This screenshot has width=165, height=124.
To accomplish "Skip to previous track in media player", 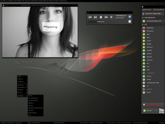I will [90, 17].
